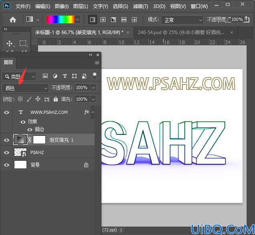Select the Diamond gradient style

(134, 20)
